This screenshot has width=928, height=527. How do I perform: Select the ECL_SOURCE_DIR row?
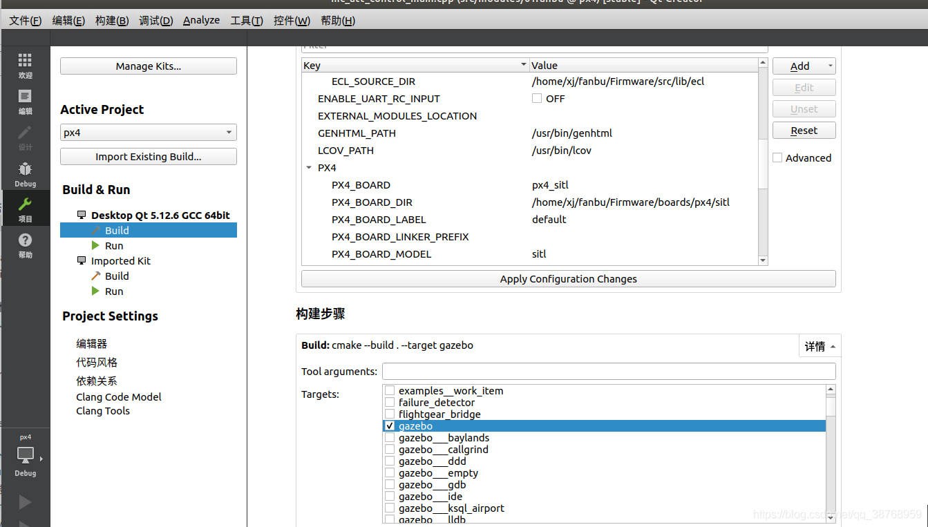(x=530, y=81)
